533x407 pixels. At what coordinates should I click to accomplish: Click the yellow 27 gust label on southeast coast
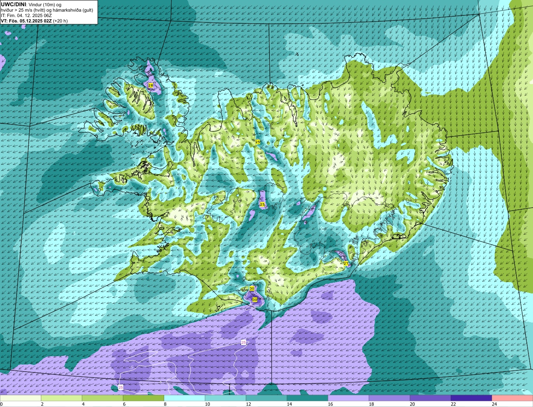pyautogui.click(x=346, y=264)
